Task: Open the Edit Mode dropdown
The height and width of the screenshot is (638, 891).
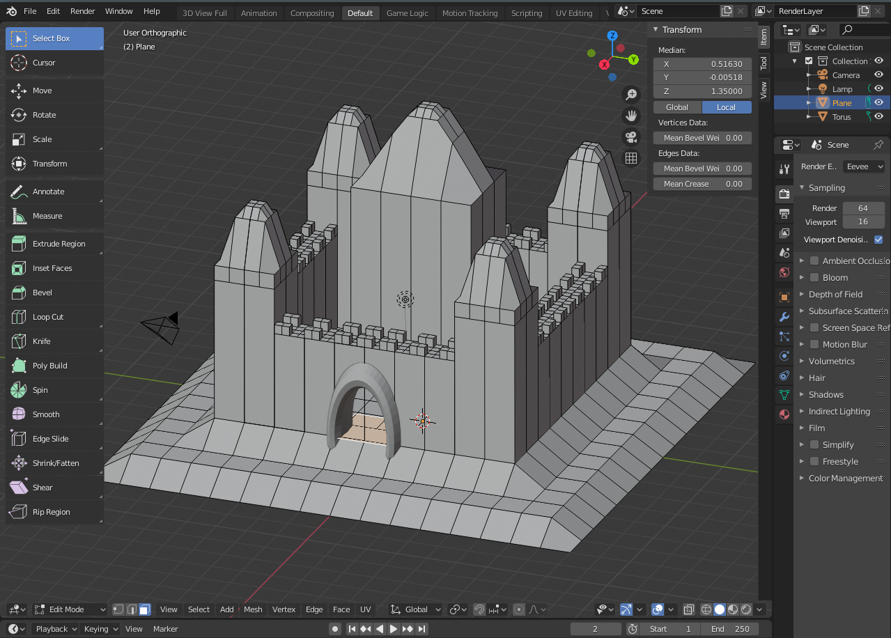Action: [70, 609]
